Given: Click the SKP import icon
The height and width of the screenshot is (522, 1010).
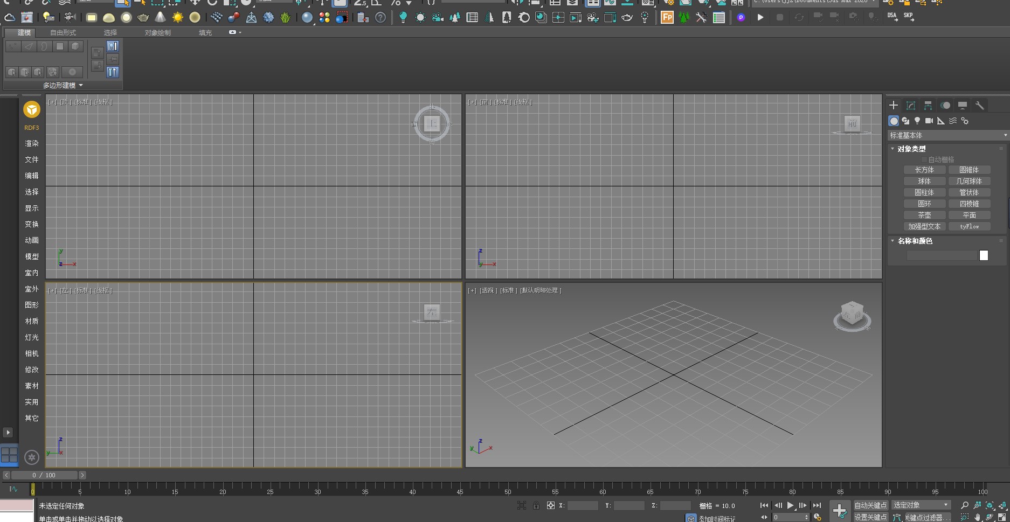Looking at the screenshot, I should pos(909,17).
